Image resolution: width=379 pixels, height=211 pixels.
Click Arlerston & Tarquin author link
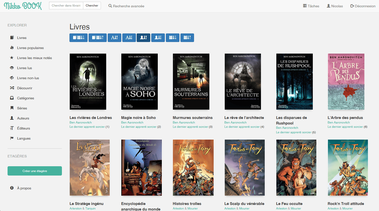coord(83,208)
